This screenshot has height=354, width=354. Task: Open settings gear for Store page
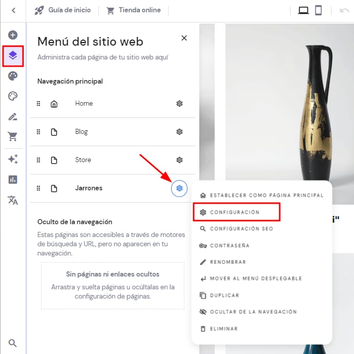point(179,160)
